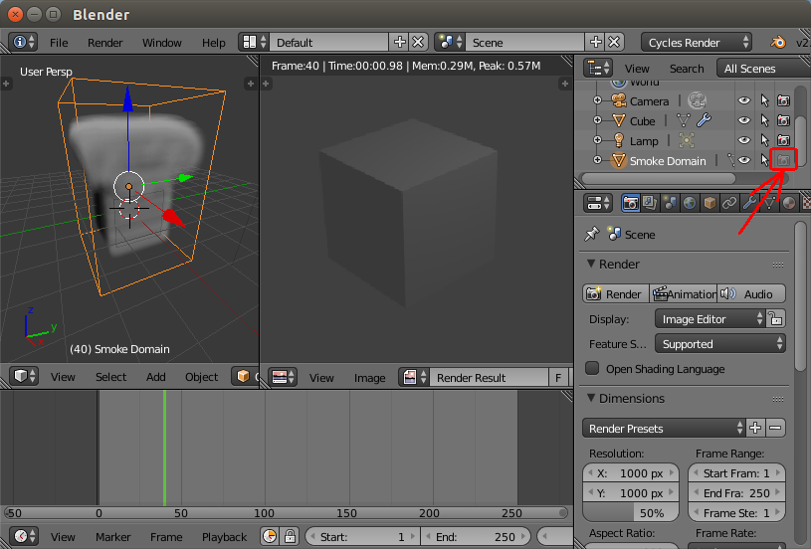Open the screen layout browser icon
Screen dimensions: 811x549
254,42
